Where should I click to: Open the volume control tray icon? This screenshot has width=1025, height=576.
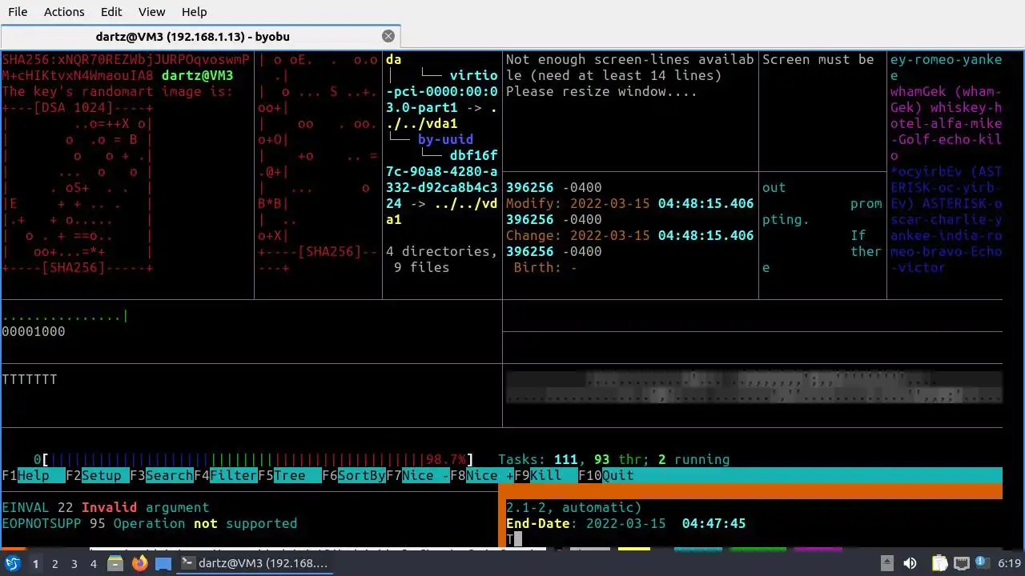tap(910, 564)
